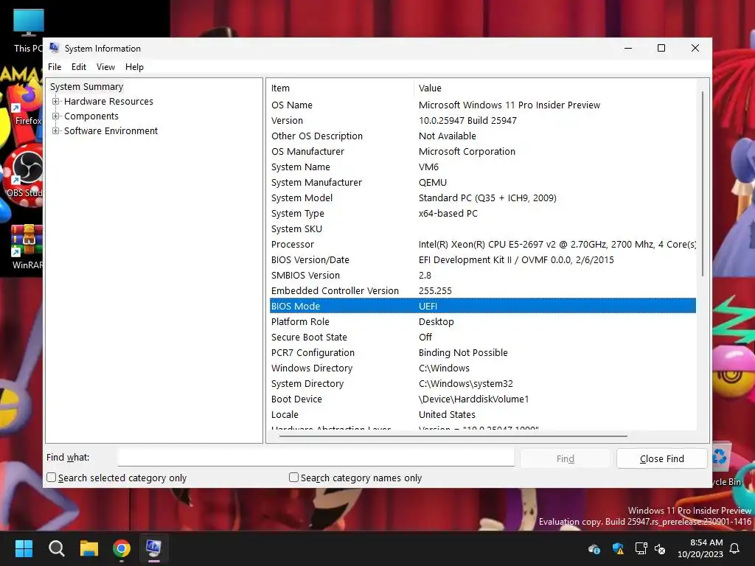The width and height of the screenshot is (755, 566).
Task: Select the OS Name row
Action: click(482, 105)
